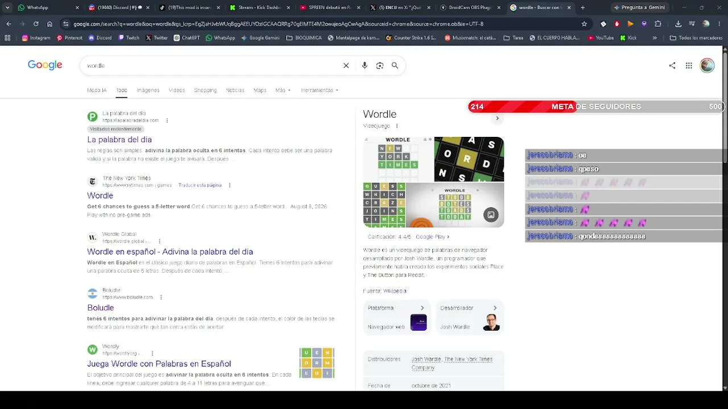Select the Maps search tab
728x409 pixels.
point(260,90)
